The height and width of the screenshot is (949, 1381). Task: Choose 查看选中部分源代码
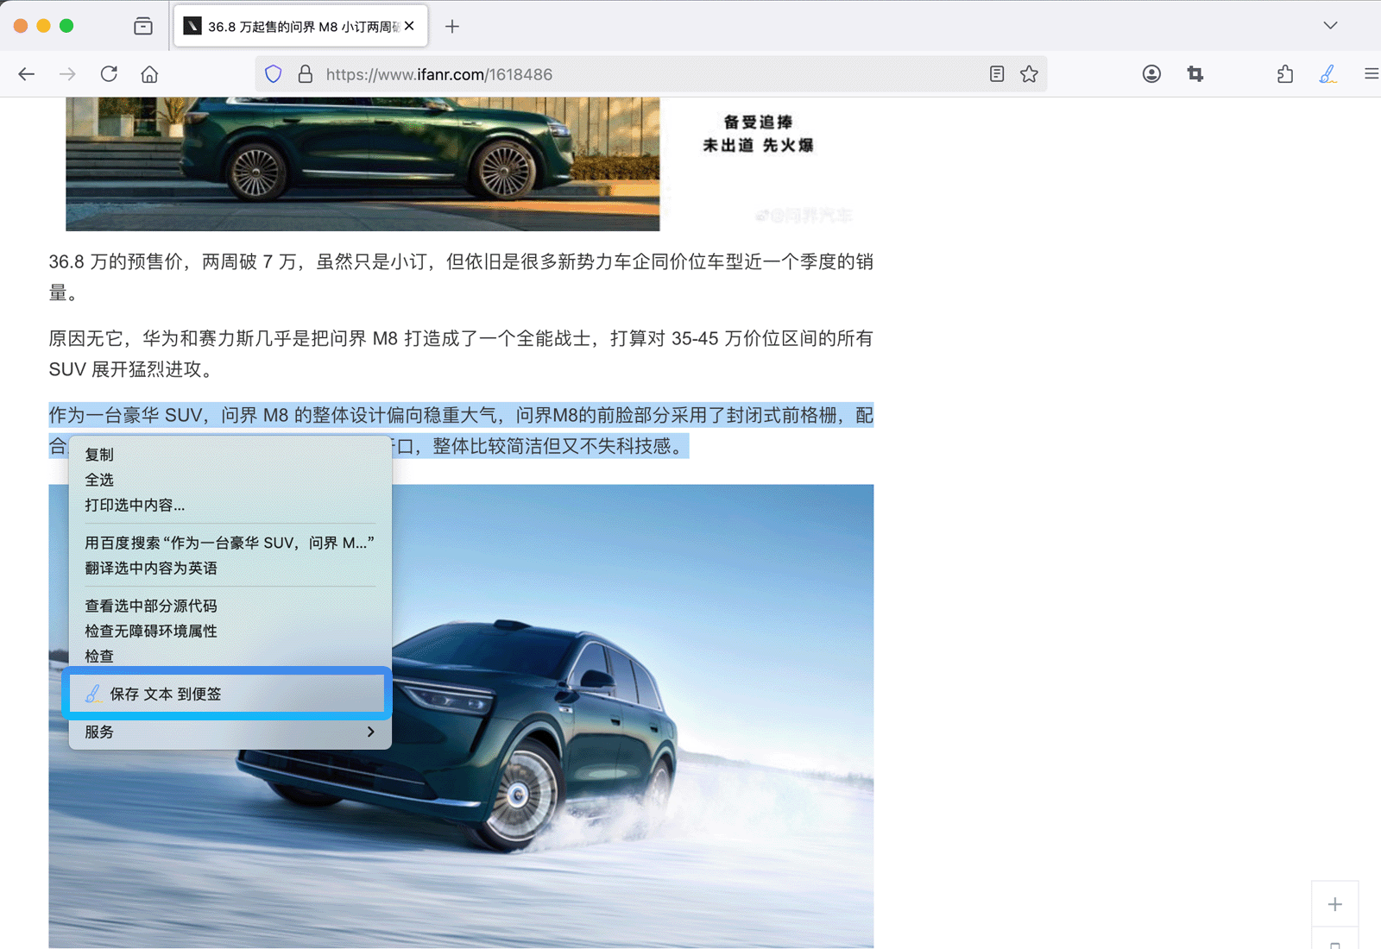[x=230, y=606]
